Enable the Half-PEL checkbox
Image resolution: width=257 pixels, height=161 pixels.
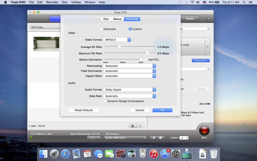click(x=146, y=60)
